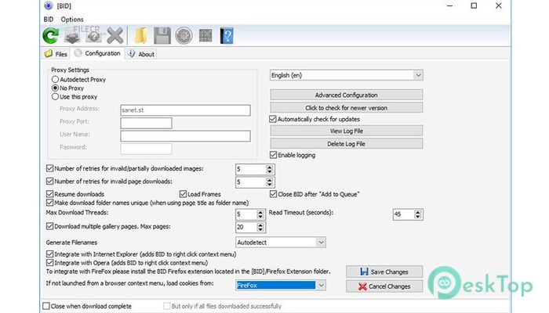Open the blue help book toolbar icon
Viewport: 549px width, 313px height.
(227, 36)
